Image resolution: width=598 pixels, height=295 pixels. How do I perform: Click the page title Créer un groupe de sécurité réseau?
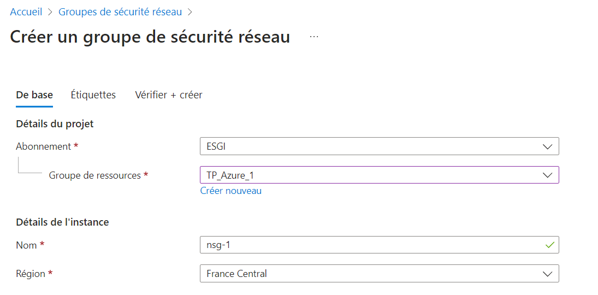tap(150, 37)
